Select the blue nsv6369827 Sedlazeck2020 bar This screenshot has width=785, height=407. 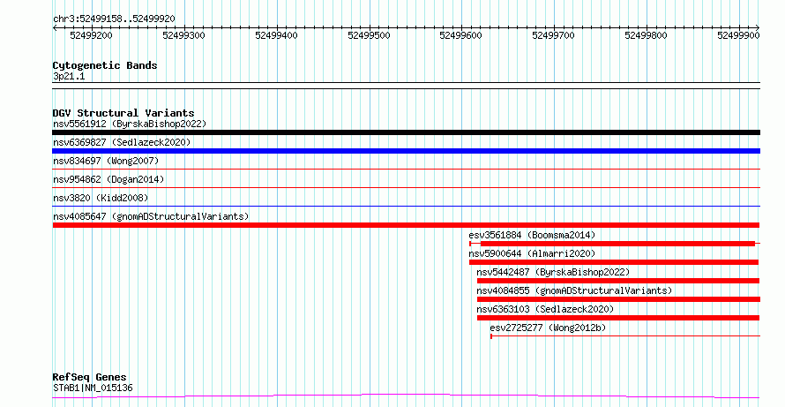click(406, 151)
